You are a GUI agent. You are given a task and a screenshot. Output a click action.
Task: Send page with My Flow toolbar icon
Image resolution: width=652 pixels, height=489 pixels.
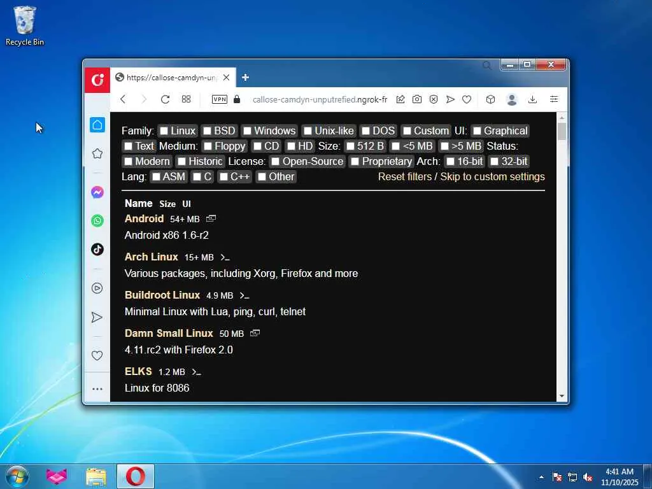[x=450, y=99]
